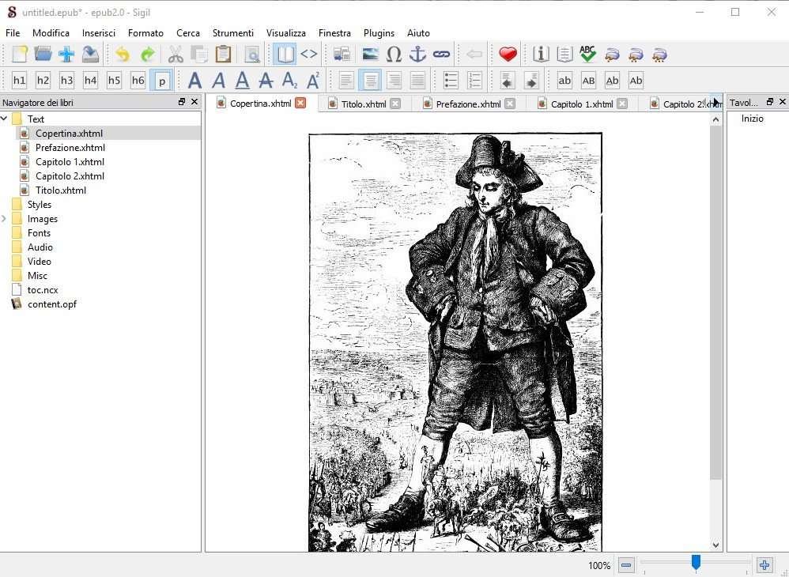Insert a hyperlink using the chain link icon
This screenshot has width=789, height=577.
point(441,55)
